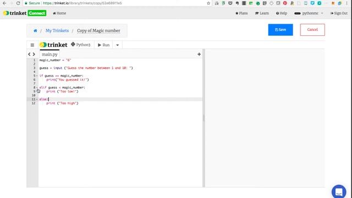
Task: Click the browser back arrow
Action: pyautogui.click(x=4, y=3)
